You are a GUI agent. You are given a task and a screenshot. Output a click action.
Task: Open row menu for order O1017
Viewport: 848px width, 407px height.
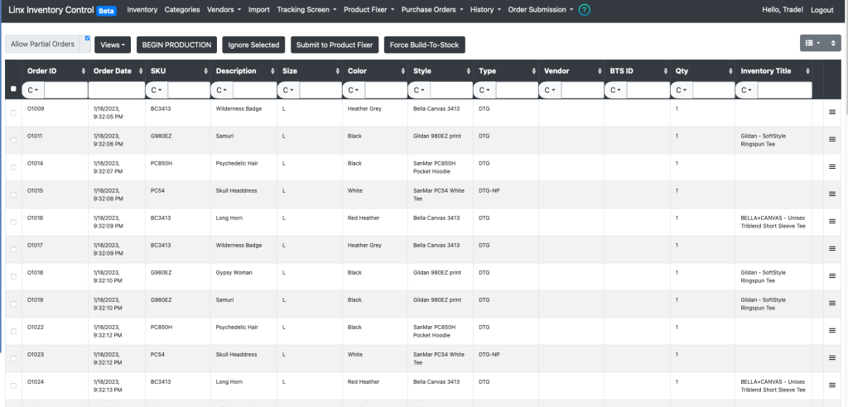pyautogui.click(x=831, y=249)
